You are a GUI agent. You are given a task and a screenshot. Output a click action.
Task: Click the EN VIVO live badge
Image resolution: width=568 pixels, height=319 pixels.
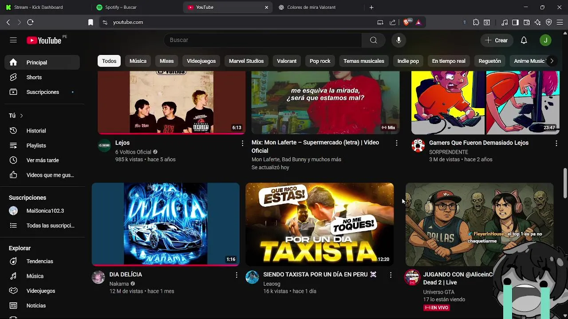tap(437, 307)
